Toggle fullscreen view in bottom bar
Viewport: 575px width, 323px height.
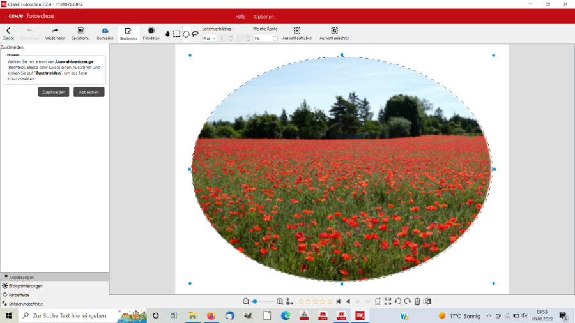[388, 301]
